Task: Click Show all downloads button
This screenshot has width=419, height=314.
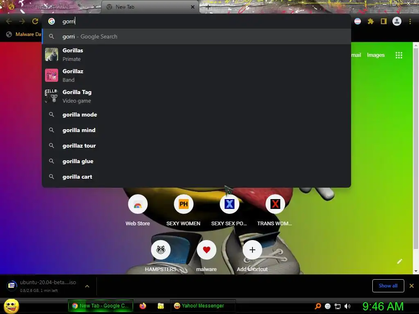Action: [388, 286]
